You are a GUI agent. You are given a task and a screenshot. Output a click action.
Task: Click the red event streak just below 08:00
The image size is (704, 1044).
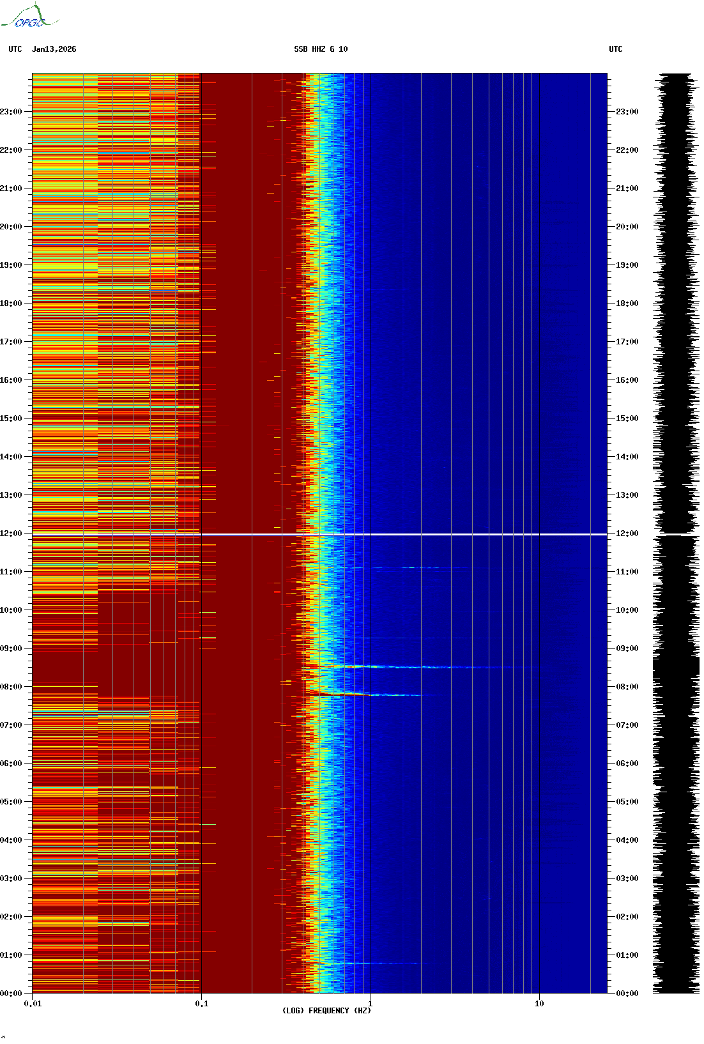[345, 693]
